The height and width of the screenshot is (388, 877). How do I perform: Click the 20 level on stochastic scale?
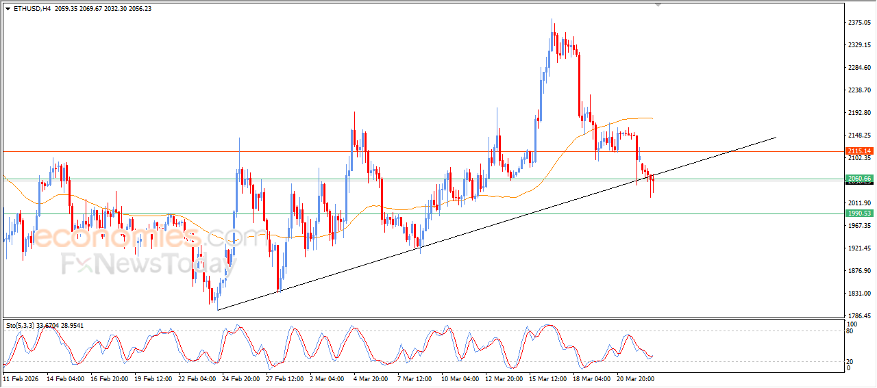(x=850, y=361)
